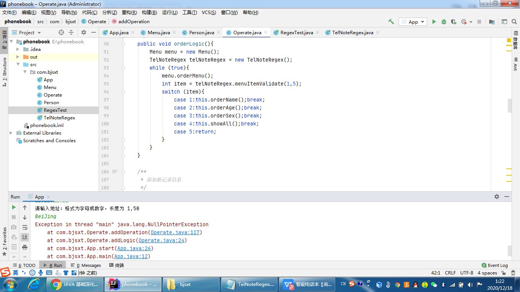Toggle scroll to end in console

point(25,237)
